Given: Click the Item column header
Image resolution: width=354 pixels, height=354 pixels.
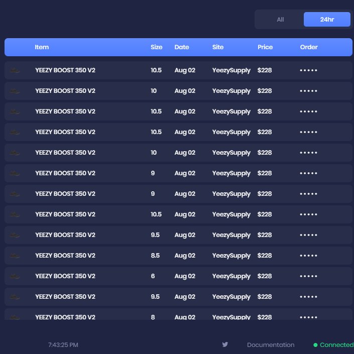Looking at the screenshot, I should click(42, 47).
